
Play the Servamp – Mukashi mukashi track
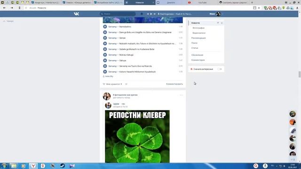coord(105,44)
